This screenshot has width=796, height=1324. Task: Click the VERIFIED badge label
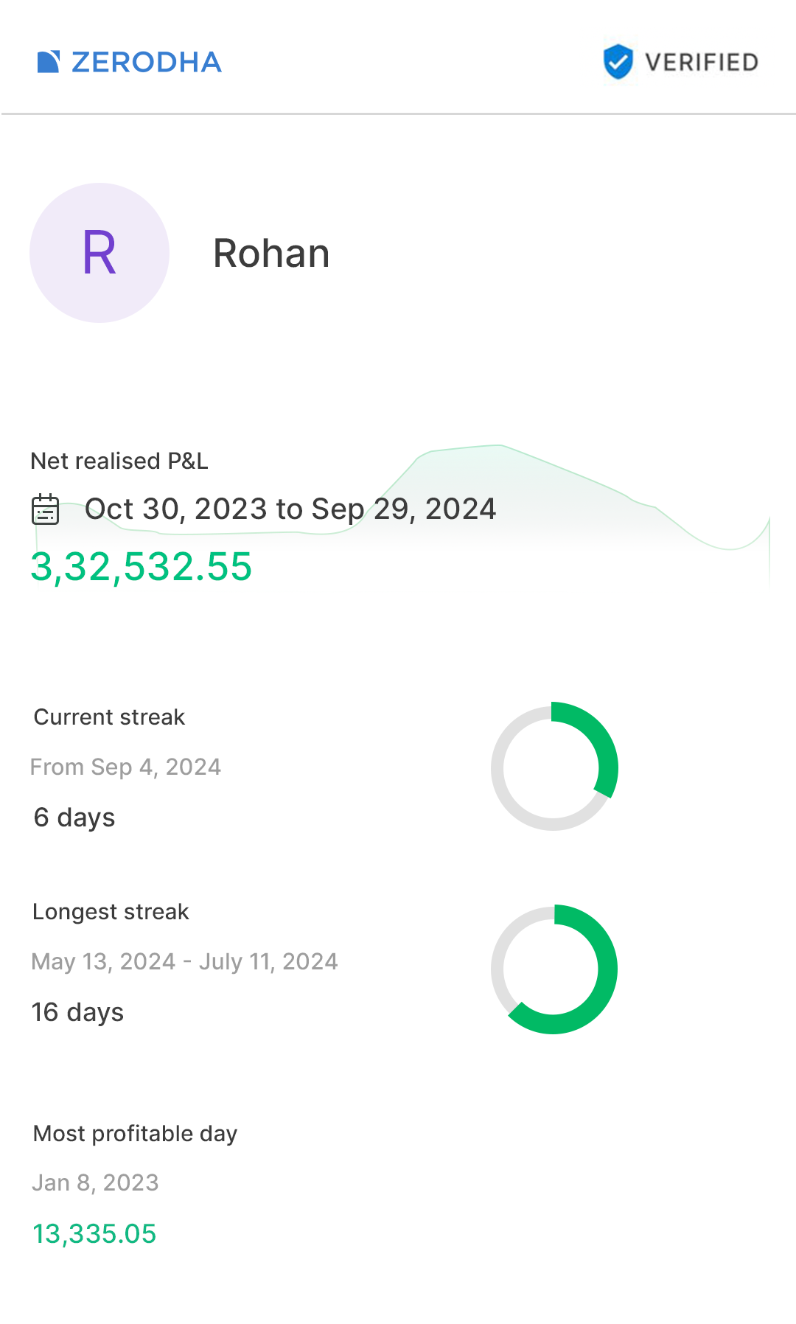pos(701,63)
